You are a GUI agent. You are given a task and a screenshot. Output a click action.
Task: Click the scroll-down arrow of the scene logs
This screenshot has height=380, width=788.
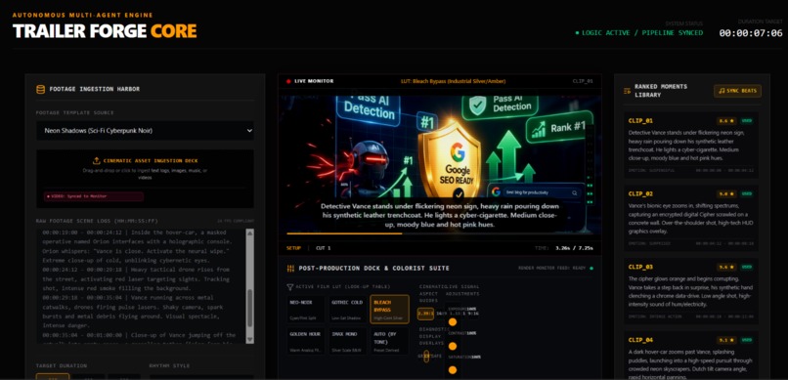[249, 340]
